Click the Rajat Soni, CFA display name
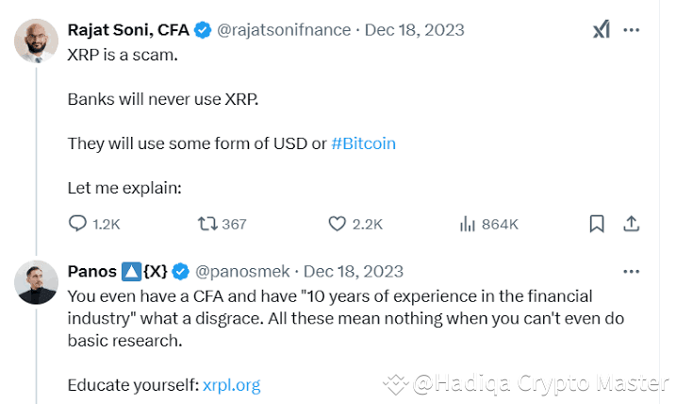Image resolution: width=676 pixels, height=404 pixels. tap(128, 30)
